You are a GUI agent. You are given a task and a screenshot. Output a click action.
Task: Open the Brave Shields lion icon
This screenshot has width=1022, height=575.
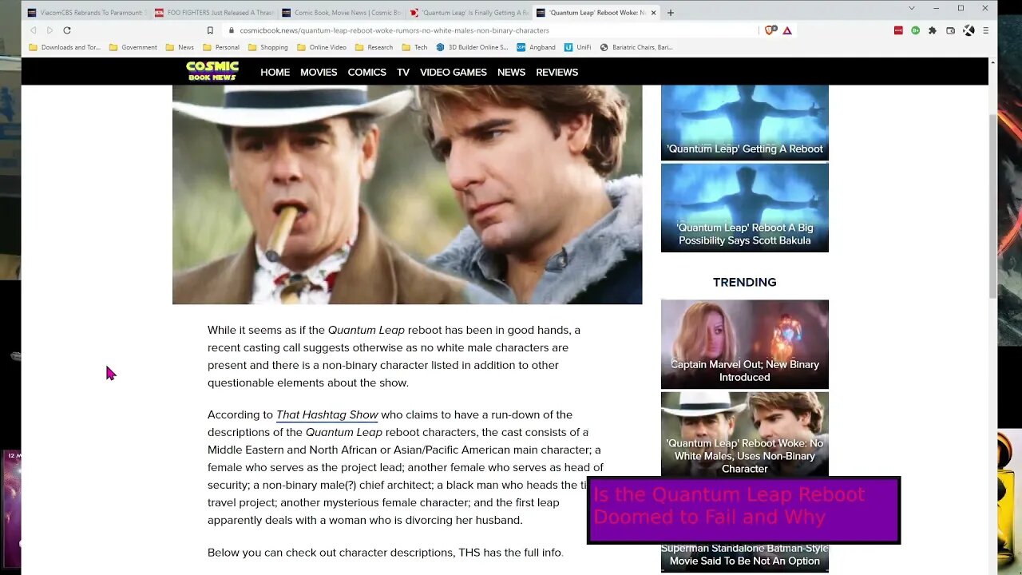[x=770, y=30]
